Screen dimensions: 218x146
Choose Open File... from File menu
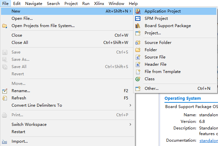point(67,18)
